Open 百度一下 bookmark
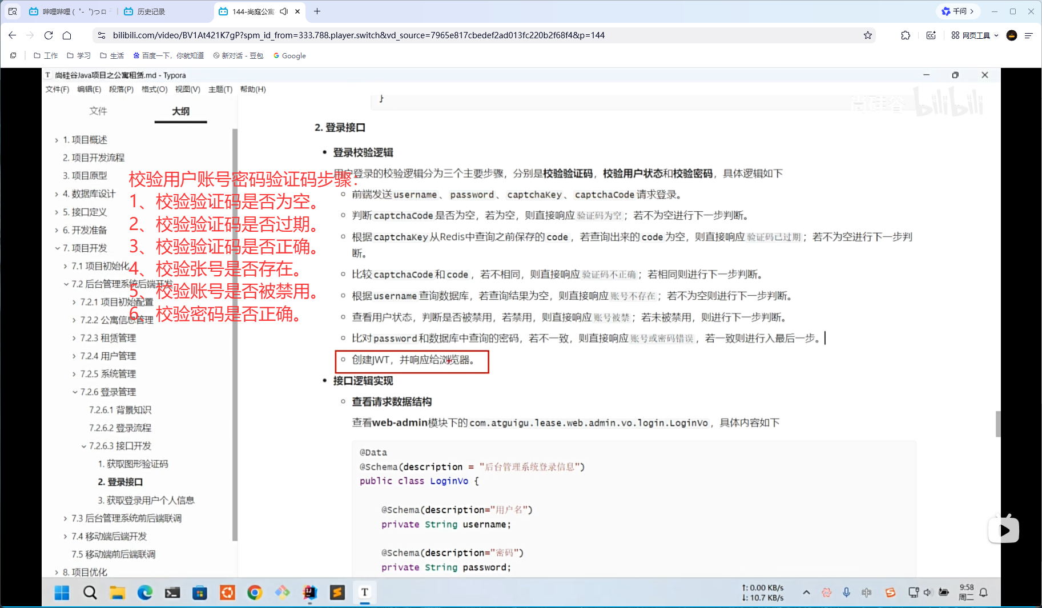The width and height of the screenshot is (1042, 608). 168,56
